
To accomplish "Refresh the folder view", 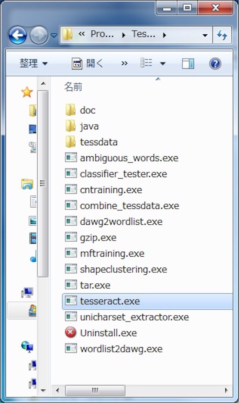I will (x=222, y=35).
